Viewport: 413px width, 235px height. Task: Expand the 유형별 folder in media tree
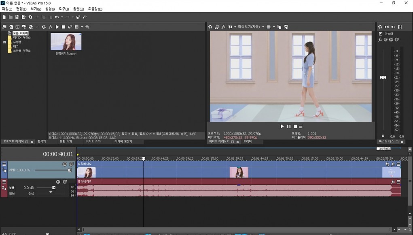click(4, 42)
